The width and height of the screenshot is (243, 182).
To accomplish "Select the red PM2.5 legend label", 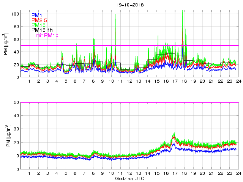I will pos(39,20).
